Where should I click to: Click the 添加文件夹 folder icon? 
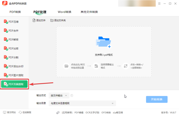pyautogui.click(x=52, y=21)
